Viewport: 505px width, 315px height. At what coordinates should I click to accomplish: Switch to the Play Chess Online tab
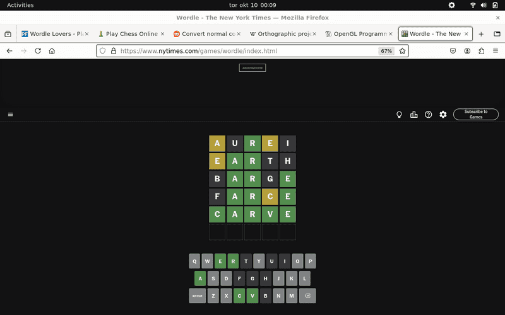click(x=131, y=34)
